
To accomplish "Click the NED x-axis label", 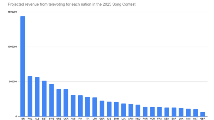I will point(138,119).
